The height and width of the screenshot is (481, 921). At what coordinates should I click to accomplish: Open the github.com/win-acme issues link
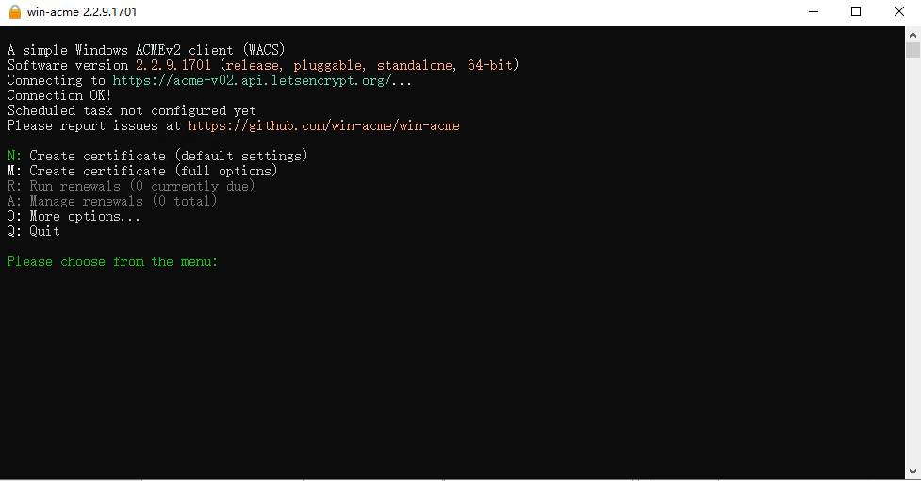click(x=323, y=125)
